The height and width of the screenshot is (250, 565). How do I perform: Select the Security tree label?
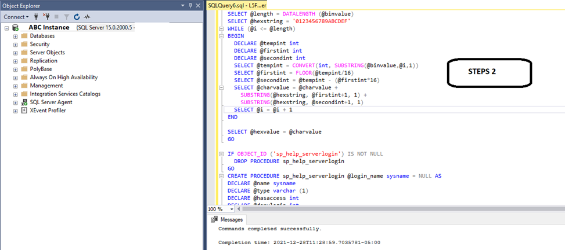(39, 44)
